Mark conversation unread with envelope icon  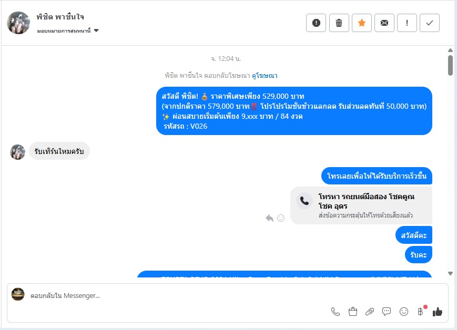[384, 23]
